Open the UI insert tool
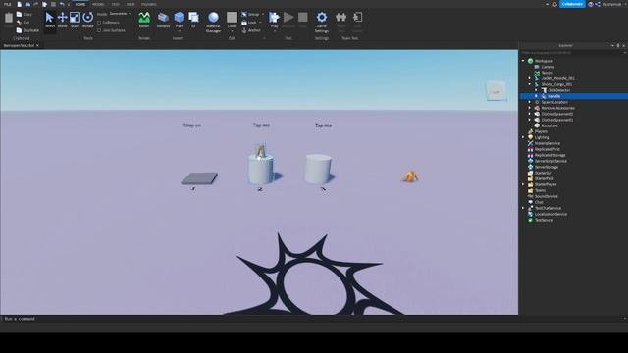Screen dimensions: 628x353 (193, 20)
